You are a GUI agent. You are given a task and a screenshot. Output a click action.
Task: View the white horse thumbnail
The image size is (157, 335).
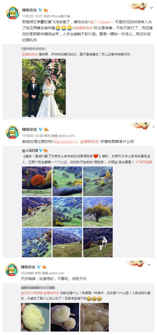coord(98,242)
